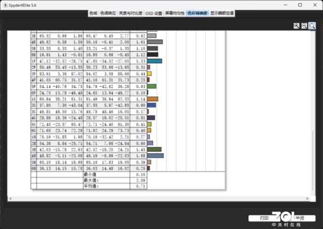The image size is (323, 229).
Task: Click row label 2F
Action: pyautogui.click(x=34, y=68)
